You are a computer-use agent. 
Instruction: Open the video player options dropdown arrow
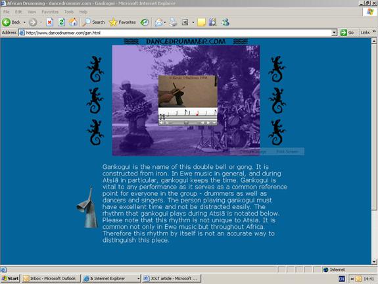pos(214,123)
